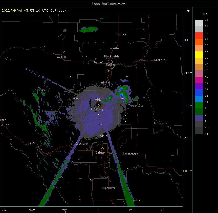
Task: Click the Lacombe city label
Action: point(114,48)
